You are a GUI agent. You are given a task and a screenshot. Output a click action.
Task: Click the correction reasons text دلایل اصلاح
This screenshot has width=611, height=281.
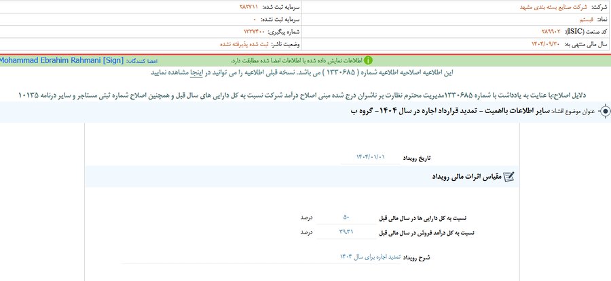[302, 95]
